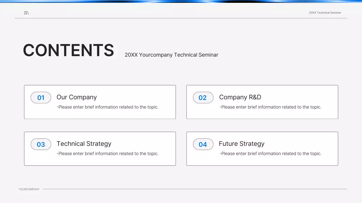The width and height of the screenshot is (362, 203).
Task: Open the 'Company R&D' section heading
Action: tap(240, 97)
